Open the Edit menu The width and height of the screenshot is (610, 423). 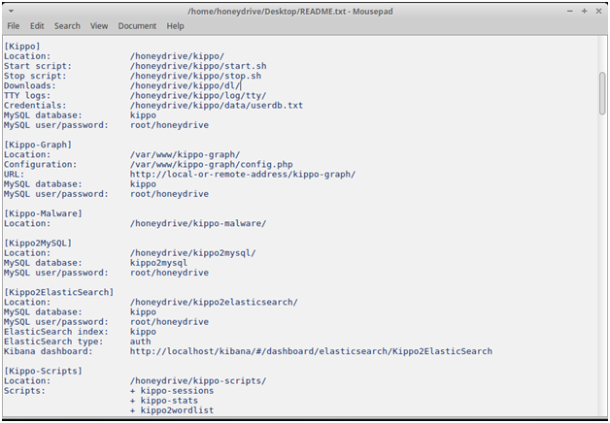pyautogui.click(x=37, y=26)
